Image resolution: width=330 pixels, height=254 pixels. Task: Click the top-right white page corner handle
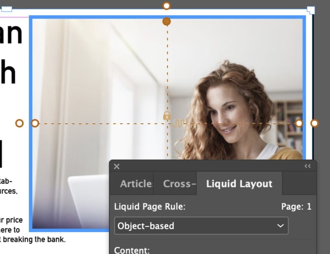pyautogui.click(x=311, y=10)
